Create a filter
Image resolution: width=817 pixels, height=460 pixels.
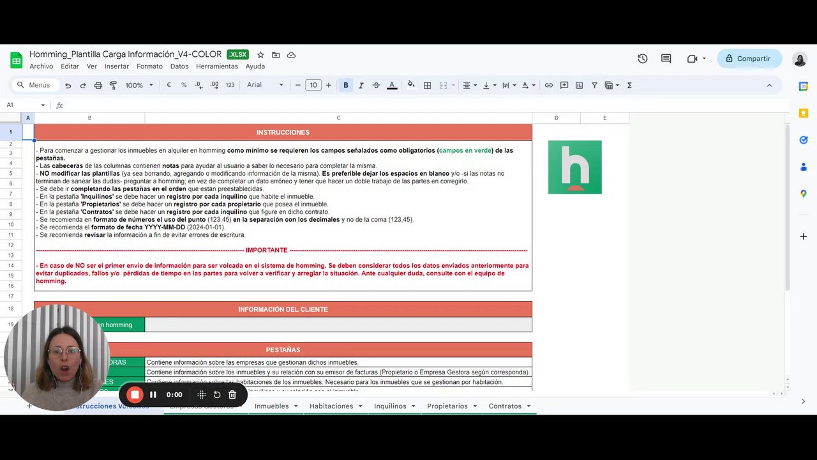tap(594, 85)
